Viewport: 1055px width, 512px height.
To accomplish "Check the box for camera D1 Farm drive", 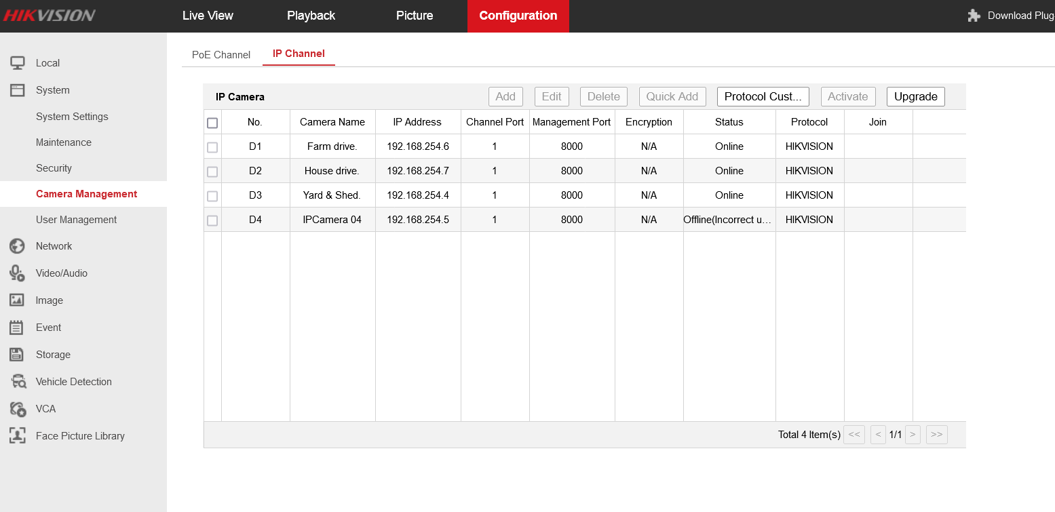I will (212, 147).
